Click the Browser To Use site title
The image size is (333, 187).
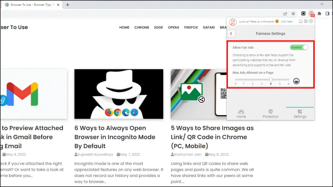tap(14, 27)
